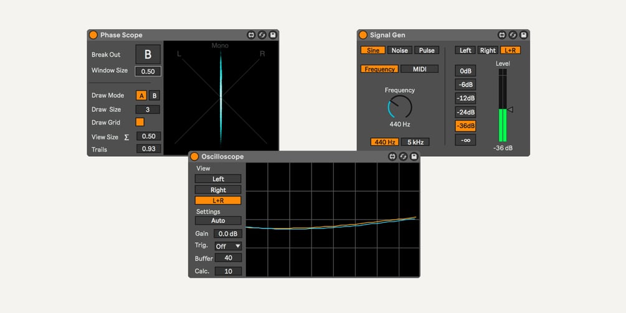This screenshot has width=626, height=313.
Task: Click the -36 dB level readout text
Action: pyautogui.click(x=503, y=148)
